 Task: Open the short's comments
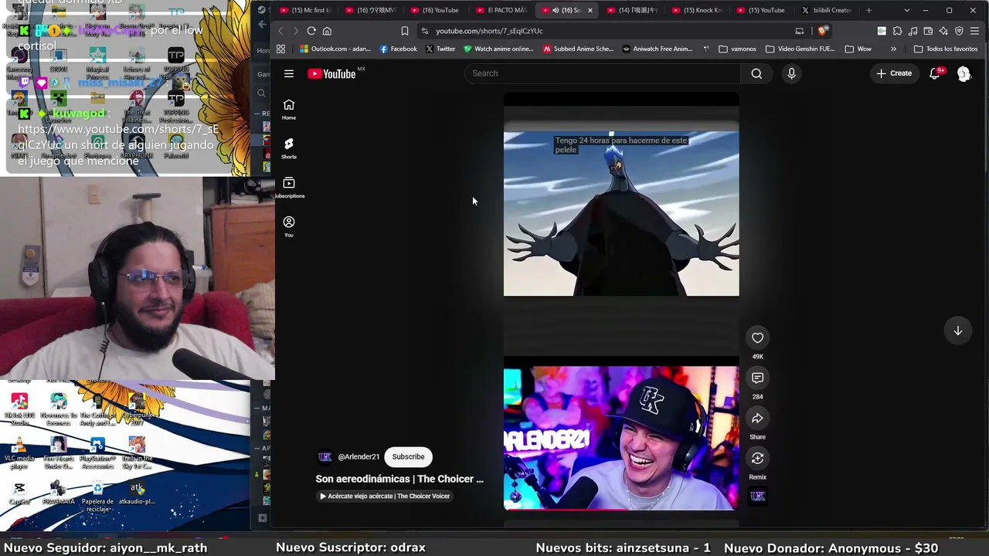(x=757, y=378)
